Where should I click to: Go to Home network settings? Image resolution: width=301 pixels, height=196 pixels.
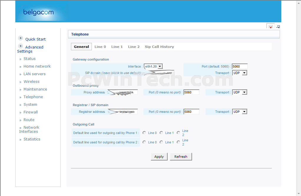37,66
